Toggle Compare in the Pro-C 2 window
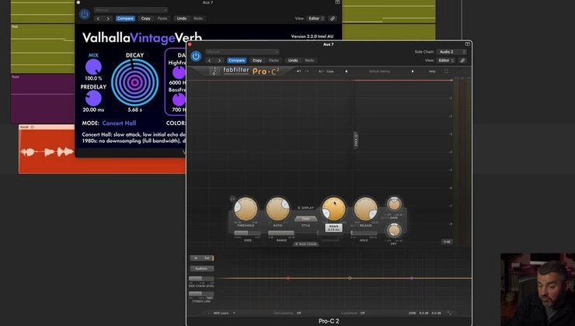The height and width of the screenshot is (326, 575). click(236, 60)
